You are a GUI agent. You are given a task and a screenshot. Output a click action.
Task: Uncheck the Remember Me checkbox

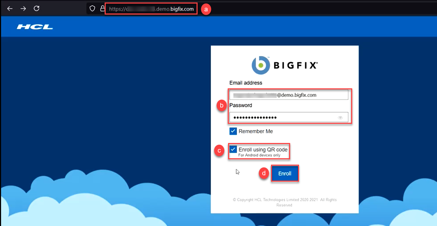233,131
